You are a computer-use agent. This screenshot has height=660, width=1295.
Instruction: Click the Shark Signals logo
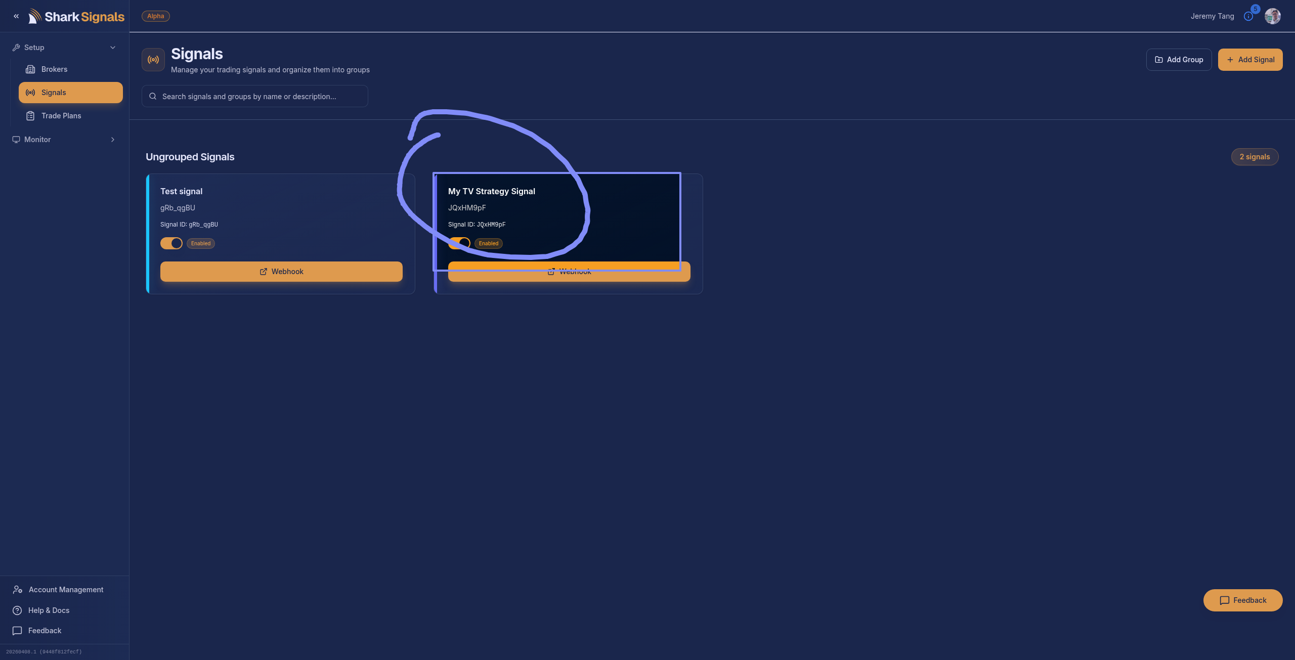(76, 17)
